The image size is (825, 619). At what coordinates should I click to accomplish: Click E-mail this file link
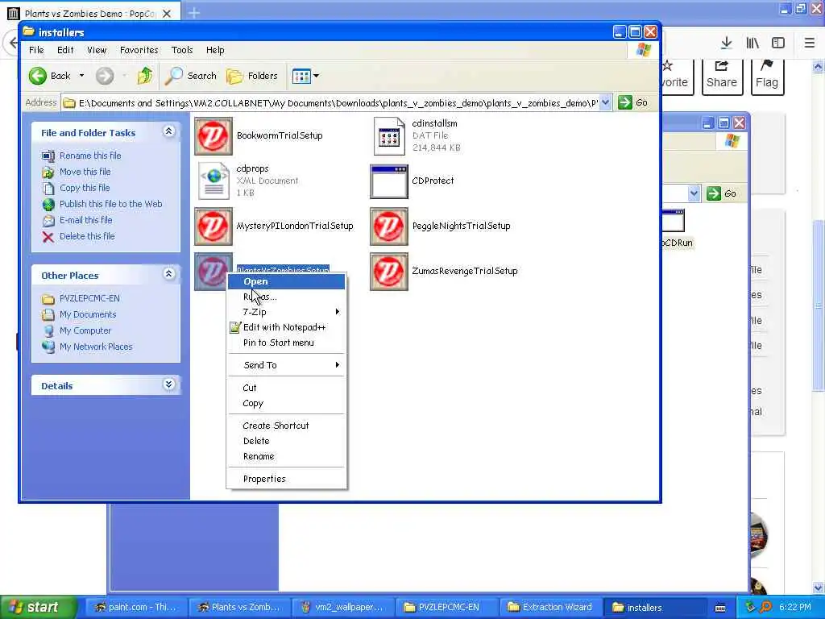click(85, 221)
